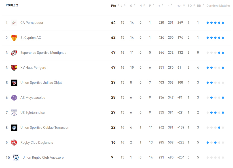Viewport: 233px width, 168px height.
Task: Click the POULE 2 heading
Action: click(12, 5)
